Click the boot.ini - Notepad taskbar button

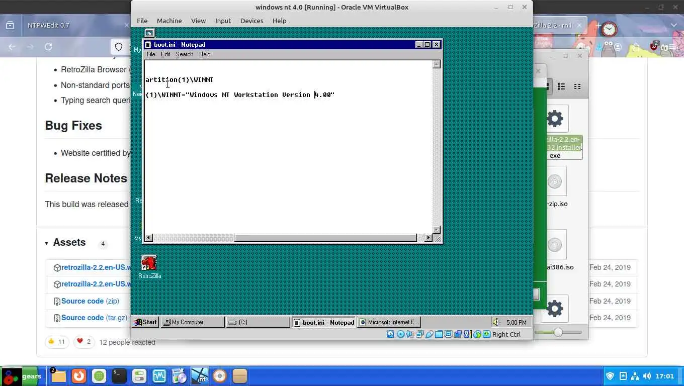(x=323, y=322)
